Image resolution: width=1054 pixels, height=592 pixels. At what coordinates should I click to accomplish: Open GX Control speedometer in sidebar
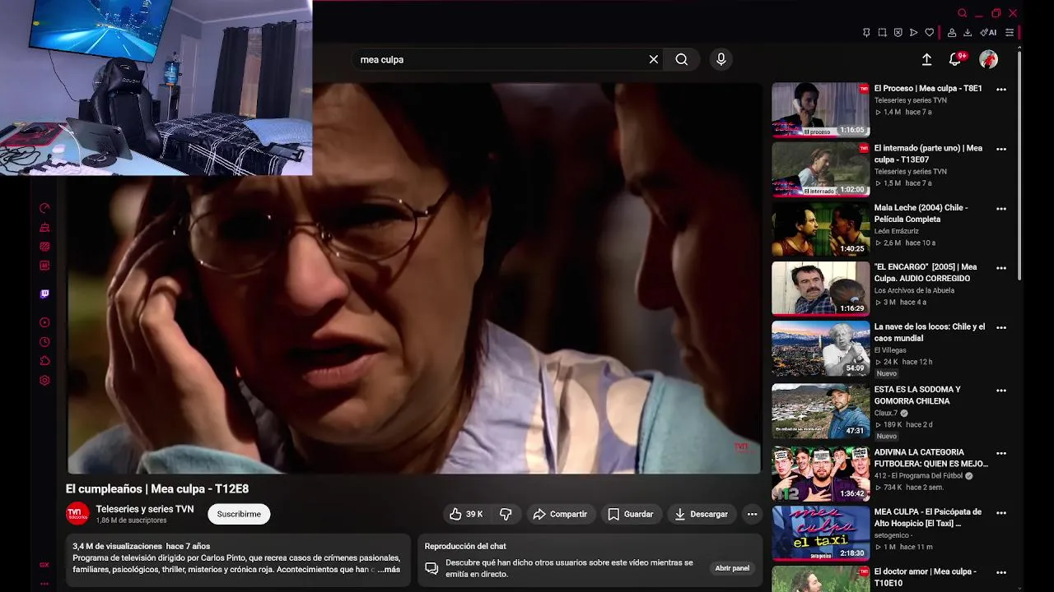coord(44,208)
